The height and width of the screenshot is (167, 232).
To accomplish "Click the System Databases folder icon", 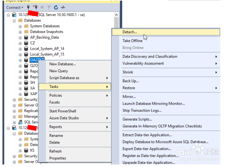I will [x=26, y=26].
